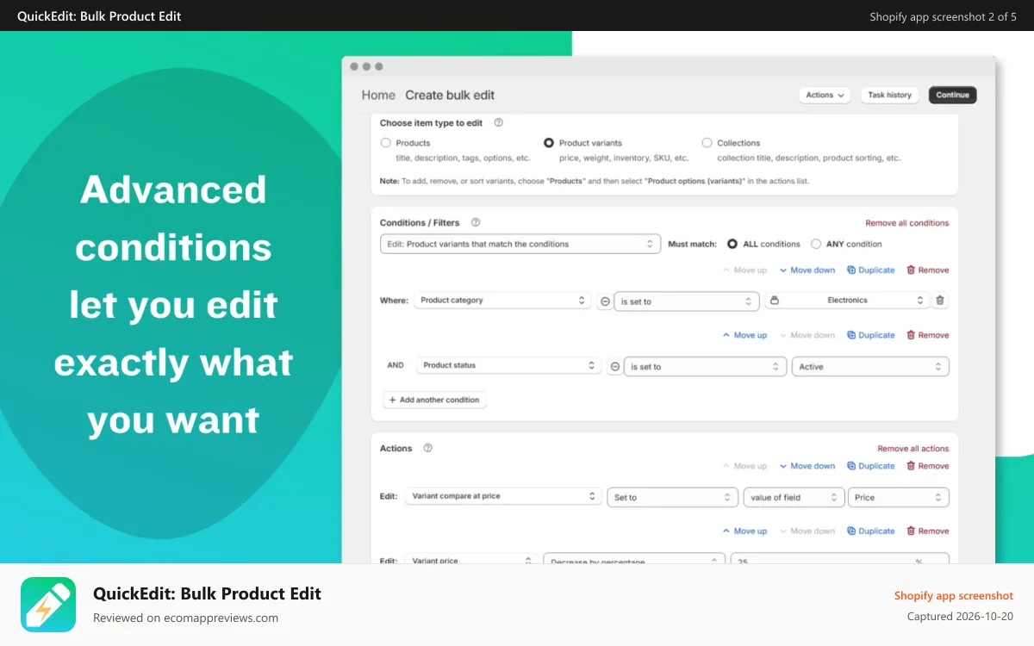
Task: Click the 'Shopify app screenshot' orange label
Action: coord(954,595)
